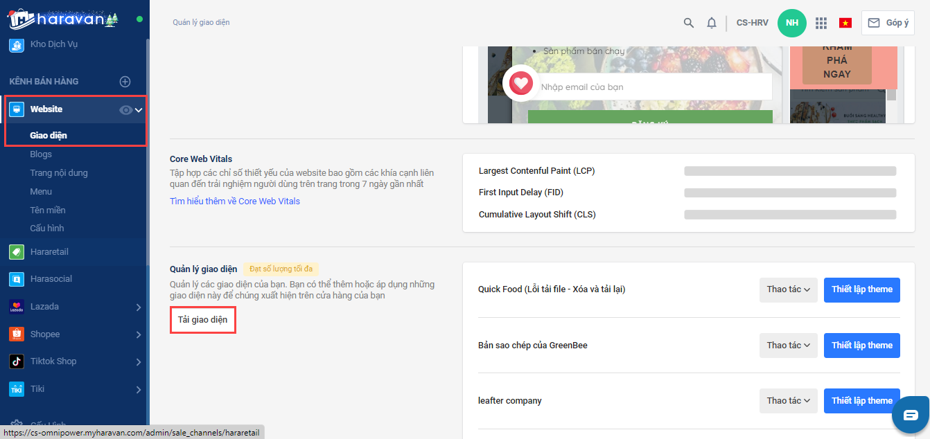Viewport: 930px width, 439px height.
Task: Click Cumulative Layout Shift (CLS) label
Action: coord(537,215)
